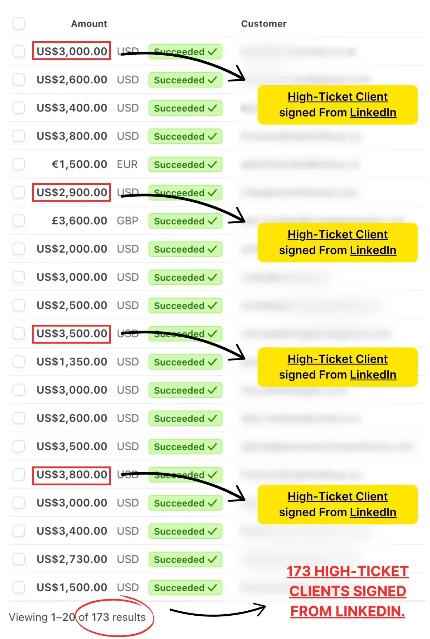Check the box for the US$2,600.00 second row
Image resolution: width=430 pixels, height=639 pixels.
pyautogui.click(x=19, y=80)
